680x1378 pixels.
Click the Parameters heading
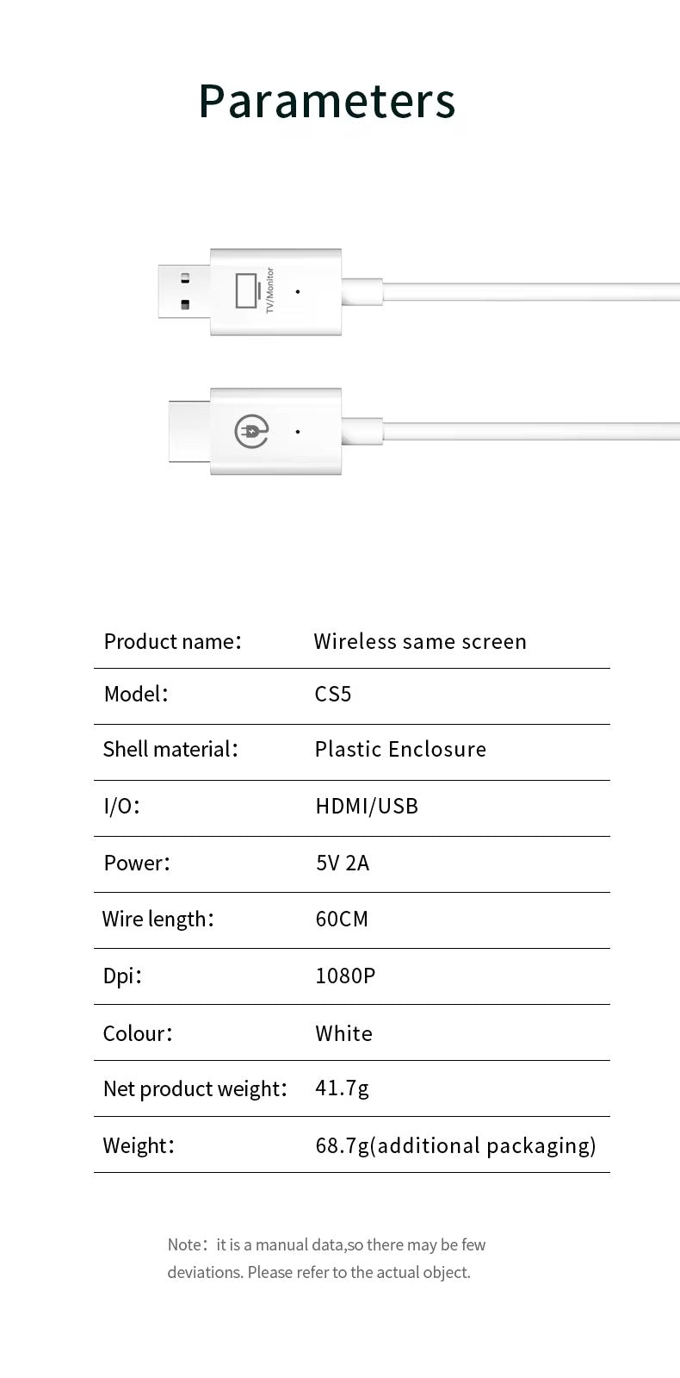click(327, 101)
